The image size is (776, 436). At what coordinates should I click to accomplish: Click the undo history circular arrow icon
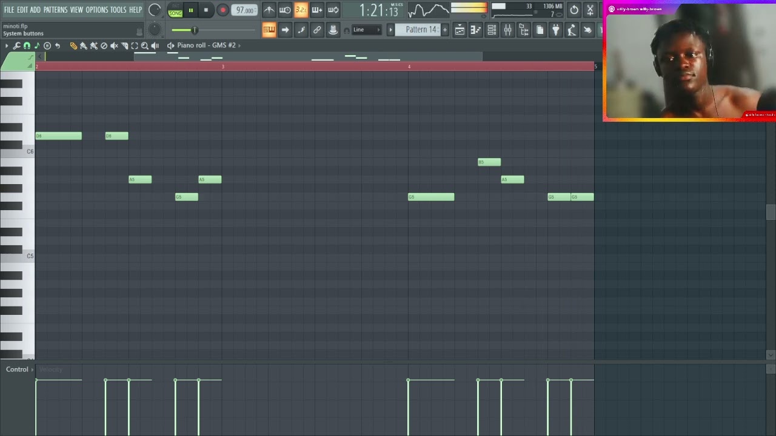click(574, 10)
